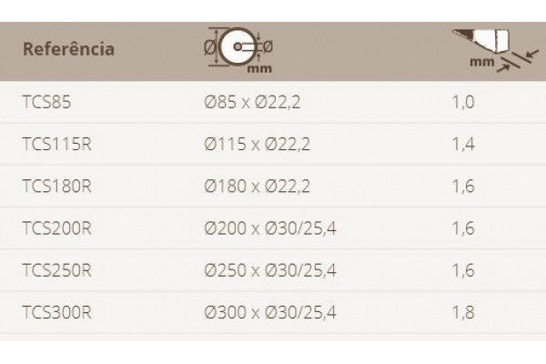Image resolution: width=546 pixels, height=364 pixels.
Task: Select the TCS180R reference cell
Action: [x=56, y=187]
